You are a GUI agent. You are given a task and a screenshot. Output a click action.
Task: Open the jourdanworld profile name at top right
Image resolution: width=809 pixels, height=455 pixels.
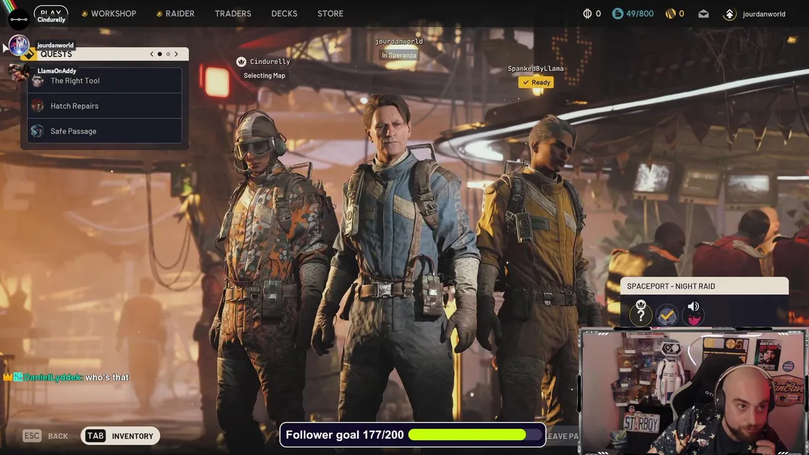pos(764,14)
